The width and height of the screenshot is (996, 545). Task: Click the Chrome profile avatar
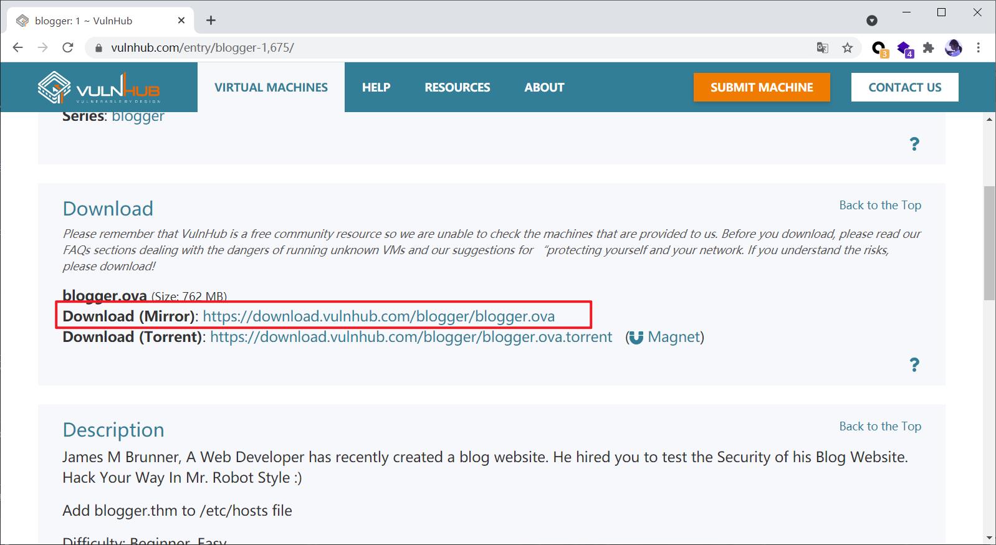[x=954, y=48]
